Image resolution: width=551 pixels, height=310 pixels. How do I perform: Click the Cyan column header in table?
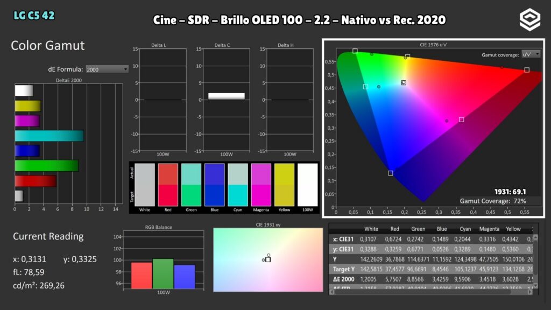465,229
